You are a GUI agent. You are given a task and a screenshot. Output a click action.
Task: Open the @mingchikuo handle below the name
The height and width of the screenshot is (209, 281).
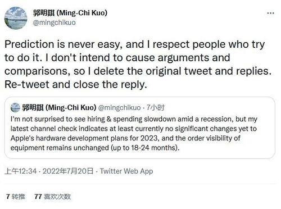55,22
